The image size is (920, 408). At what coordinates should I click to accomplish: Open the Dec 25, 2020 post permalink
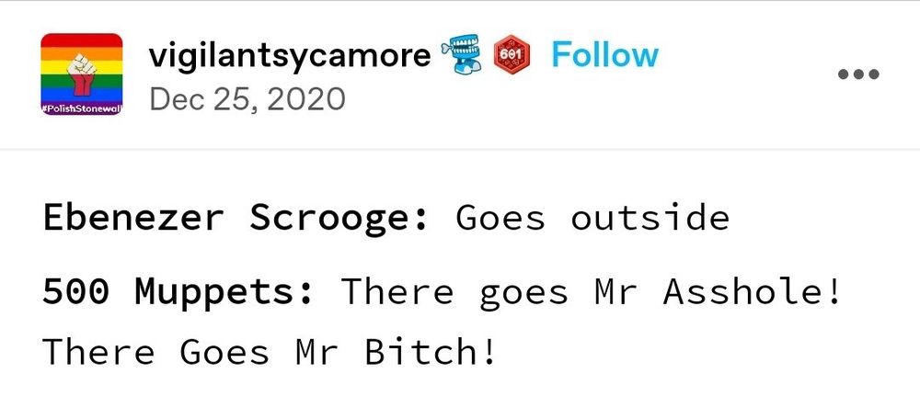[247, 99]
